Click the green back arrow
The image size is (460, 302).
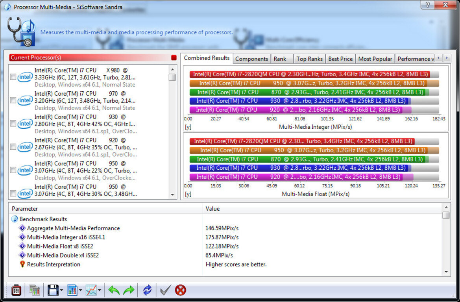point(114,290)
